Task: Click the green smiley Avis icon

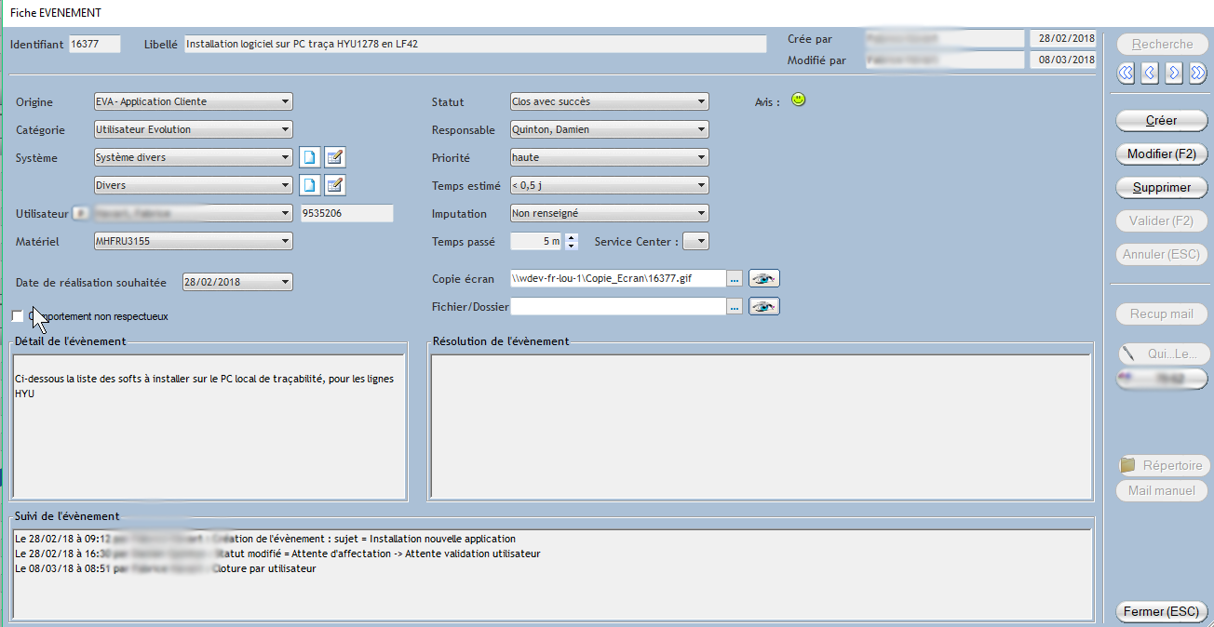Action: pyautogui.click(x=798, y=100)
